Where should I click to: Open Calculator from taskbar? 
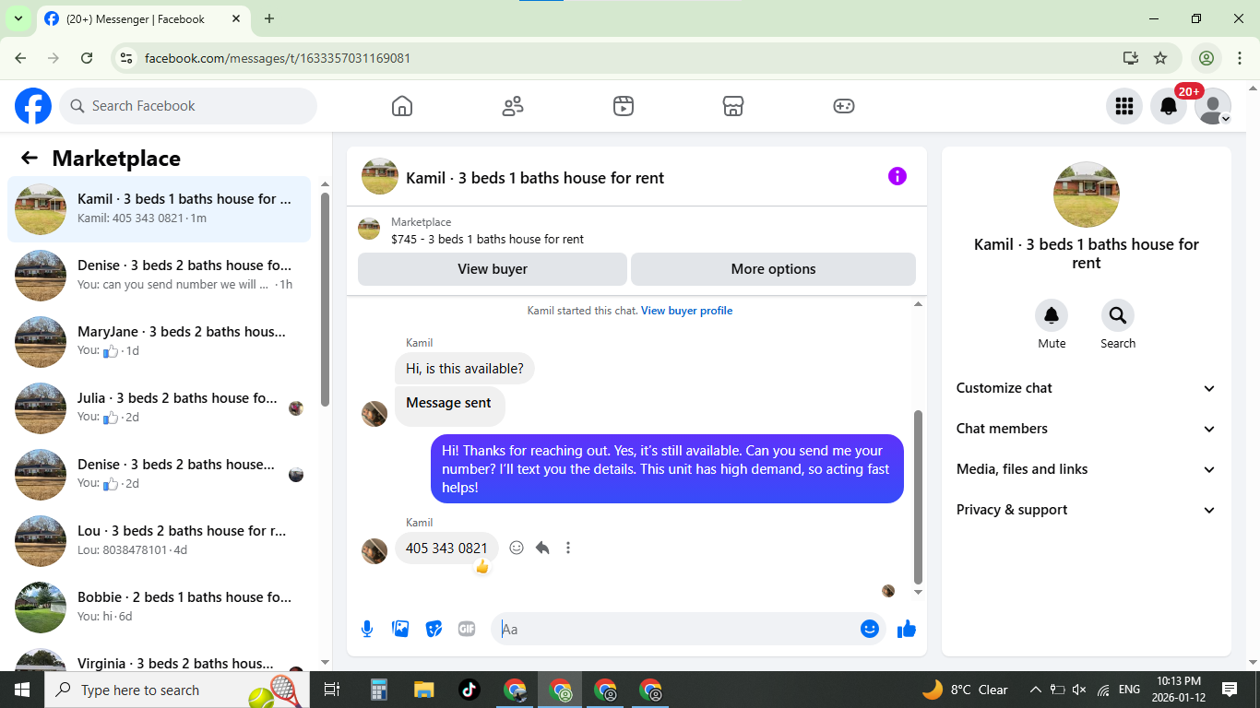tap(378, 690)
